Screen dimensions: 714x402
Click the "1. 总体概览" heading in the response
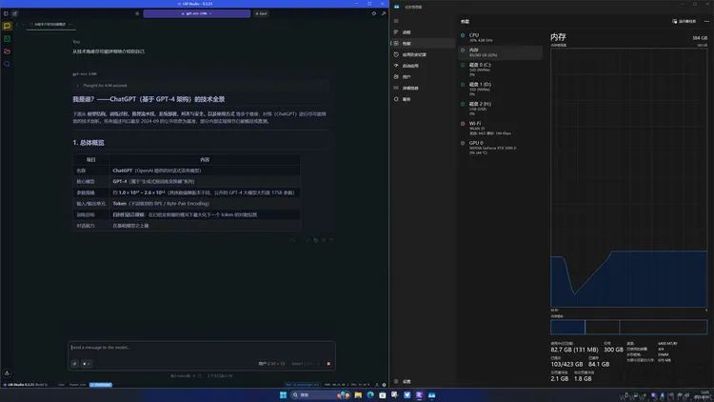coord(89,143)
